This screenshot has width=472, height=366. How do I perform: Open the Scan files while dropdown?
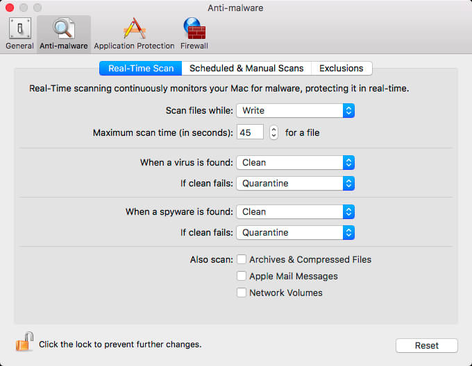coord(295,110)
